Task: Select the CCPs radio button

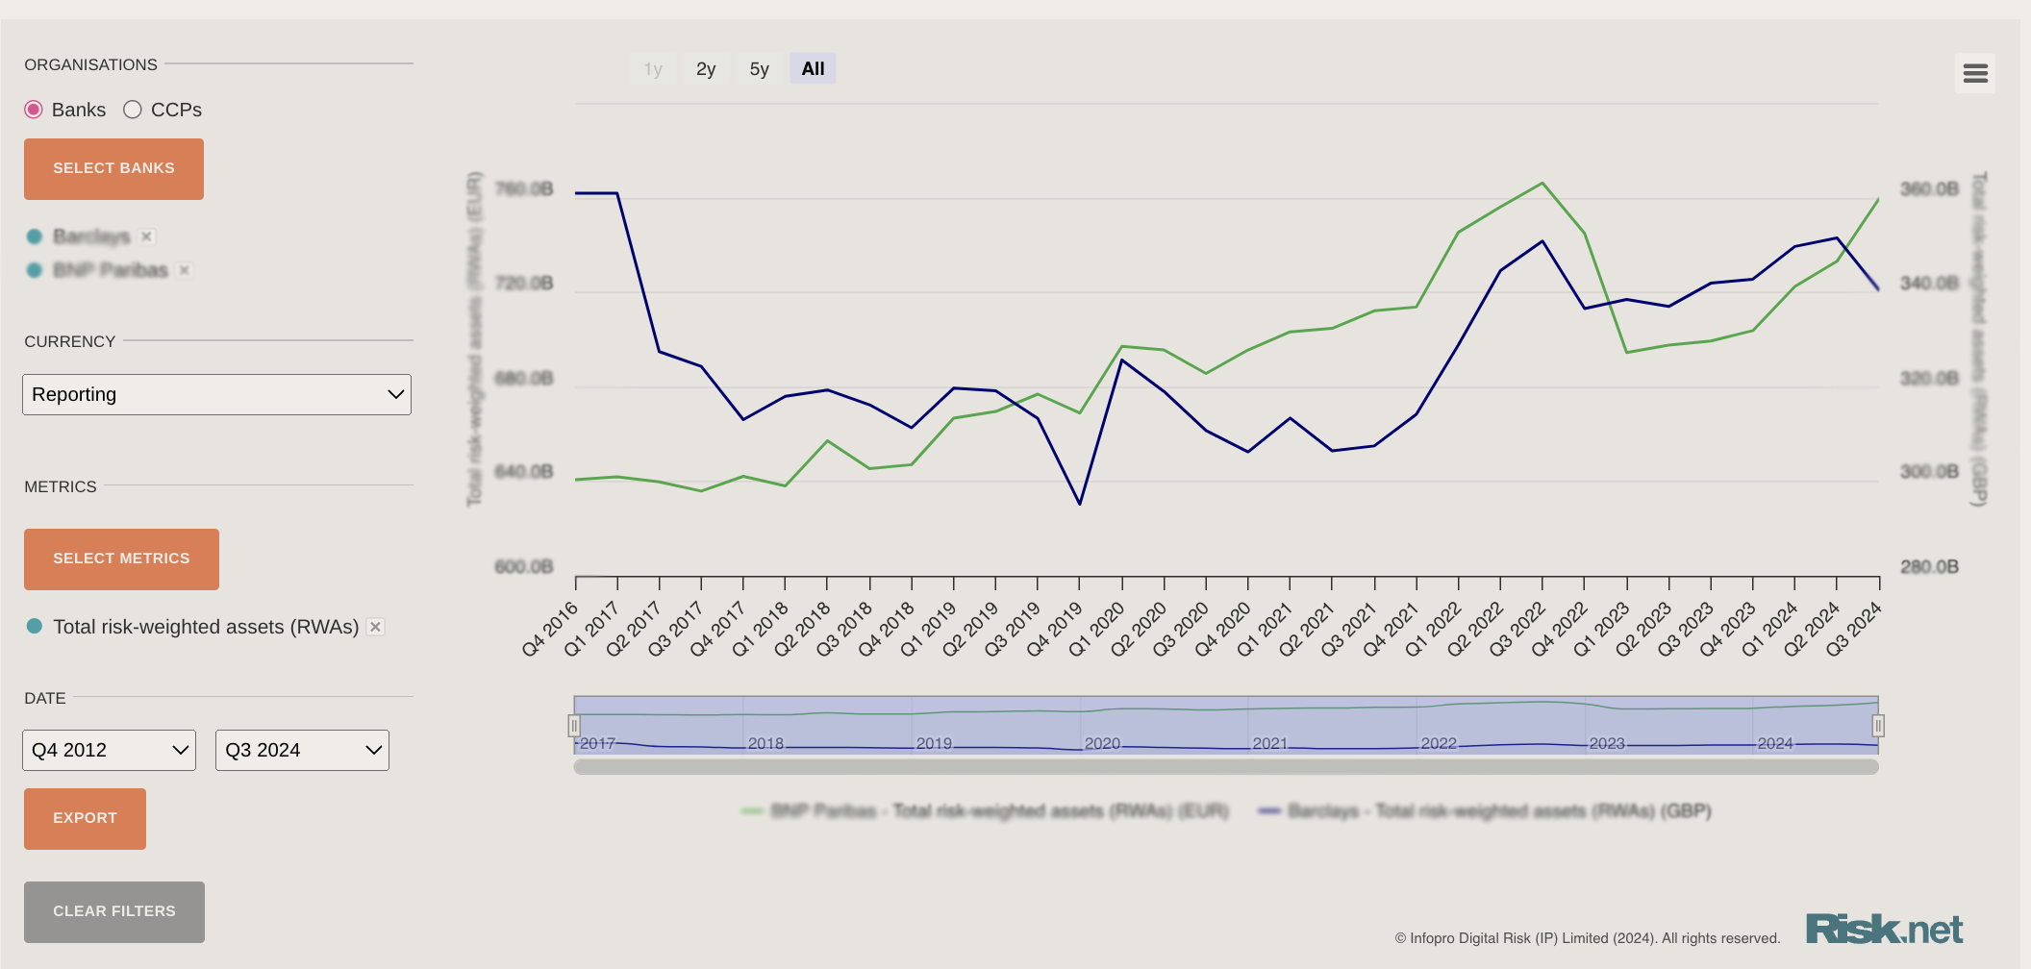Action: [x=133, y=110]
